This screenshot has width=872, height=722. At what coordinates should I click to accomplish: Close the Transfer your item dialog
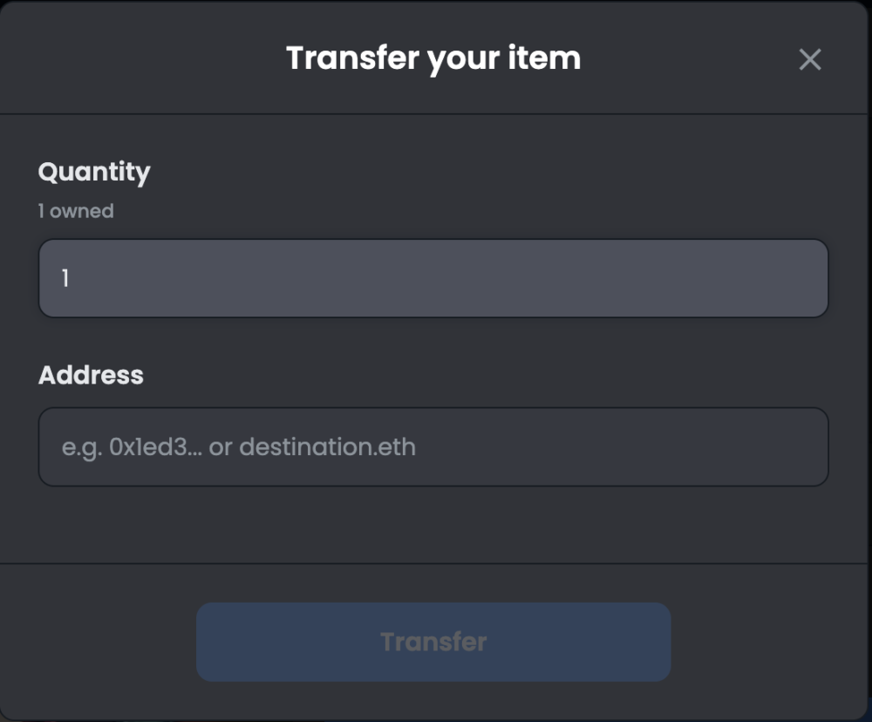pos(810,59)
